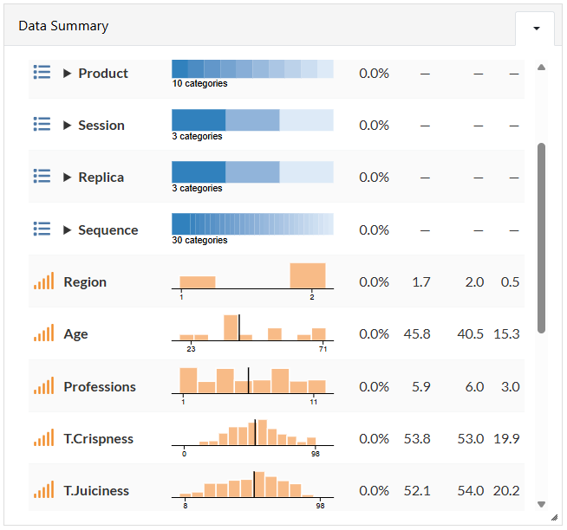
Task: Open the Data Summary dropdown menu
Action: click(x=537, y=29)
